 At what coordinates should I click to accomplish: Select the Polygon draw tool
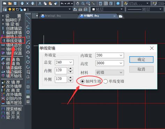28,32
